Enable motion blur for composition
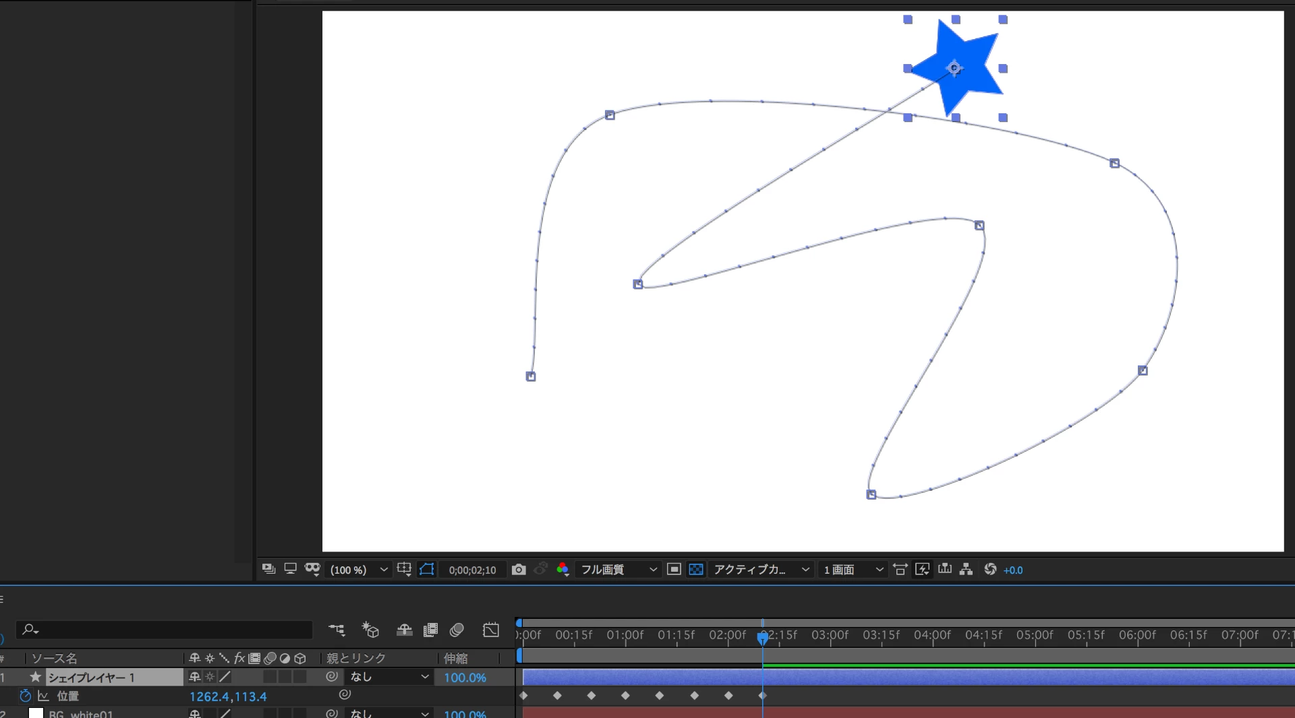This screenshot has width=1295, height=718. 457,630
